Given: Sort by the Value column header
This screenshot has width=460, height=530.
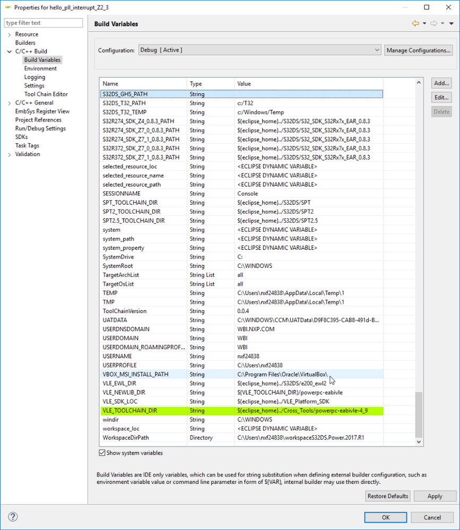Looking at the screenshot, I should [x=309, y=83].
